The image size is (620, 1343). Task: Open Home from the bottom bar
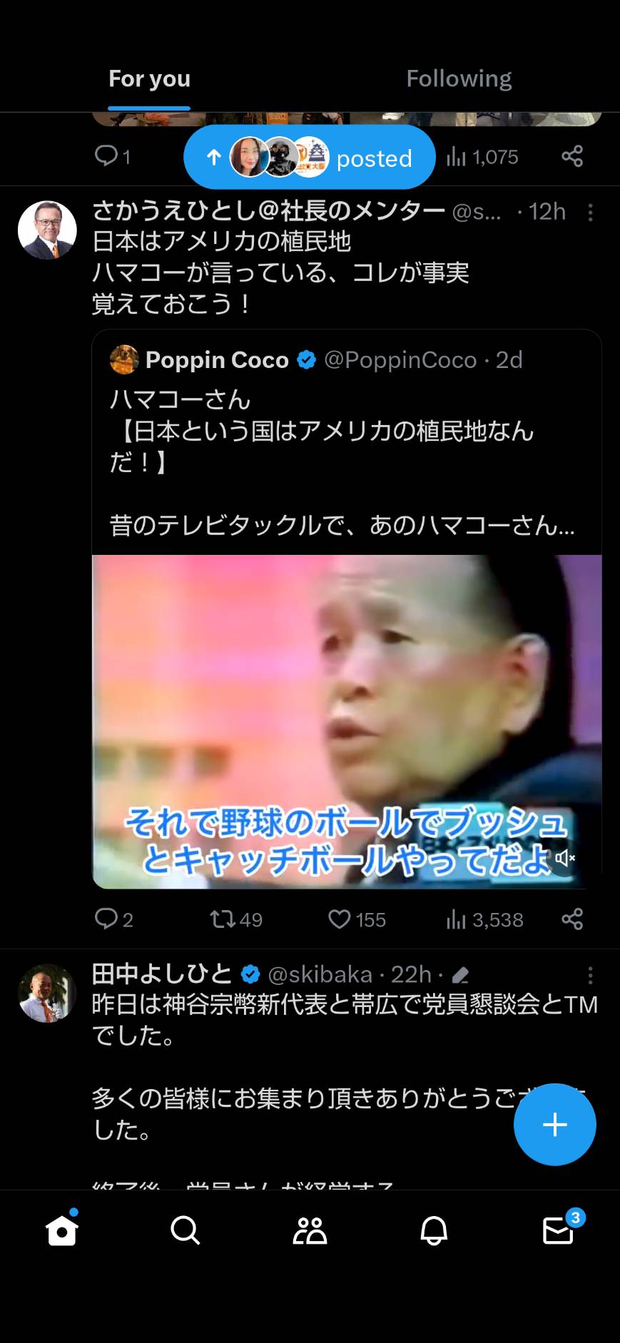click(61, 1229)
